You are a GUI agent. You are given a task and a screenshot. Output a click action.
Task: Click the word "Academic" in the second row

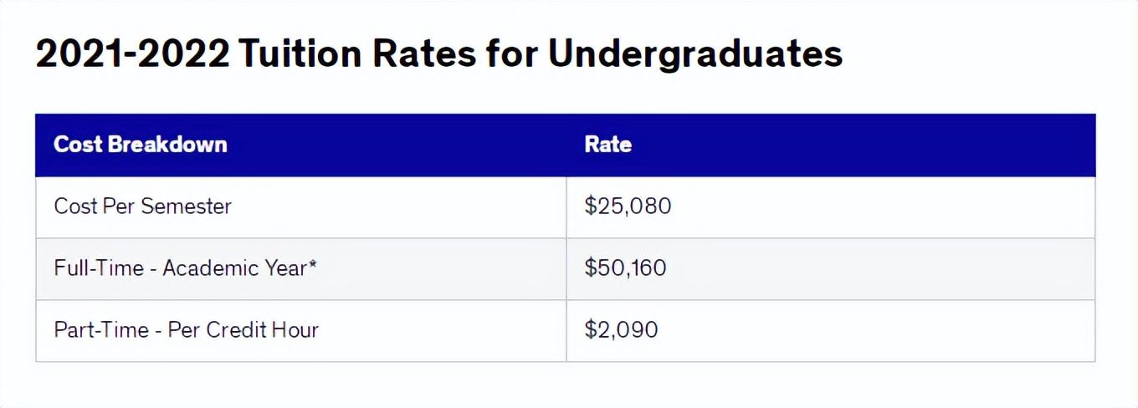coord(209,268)
